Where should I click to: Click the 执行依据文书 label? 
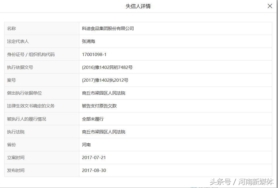point(20,67)
